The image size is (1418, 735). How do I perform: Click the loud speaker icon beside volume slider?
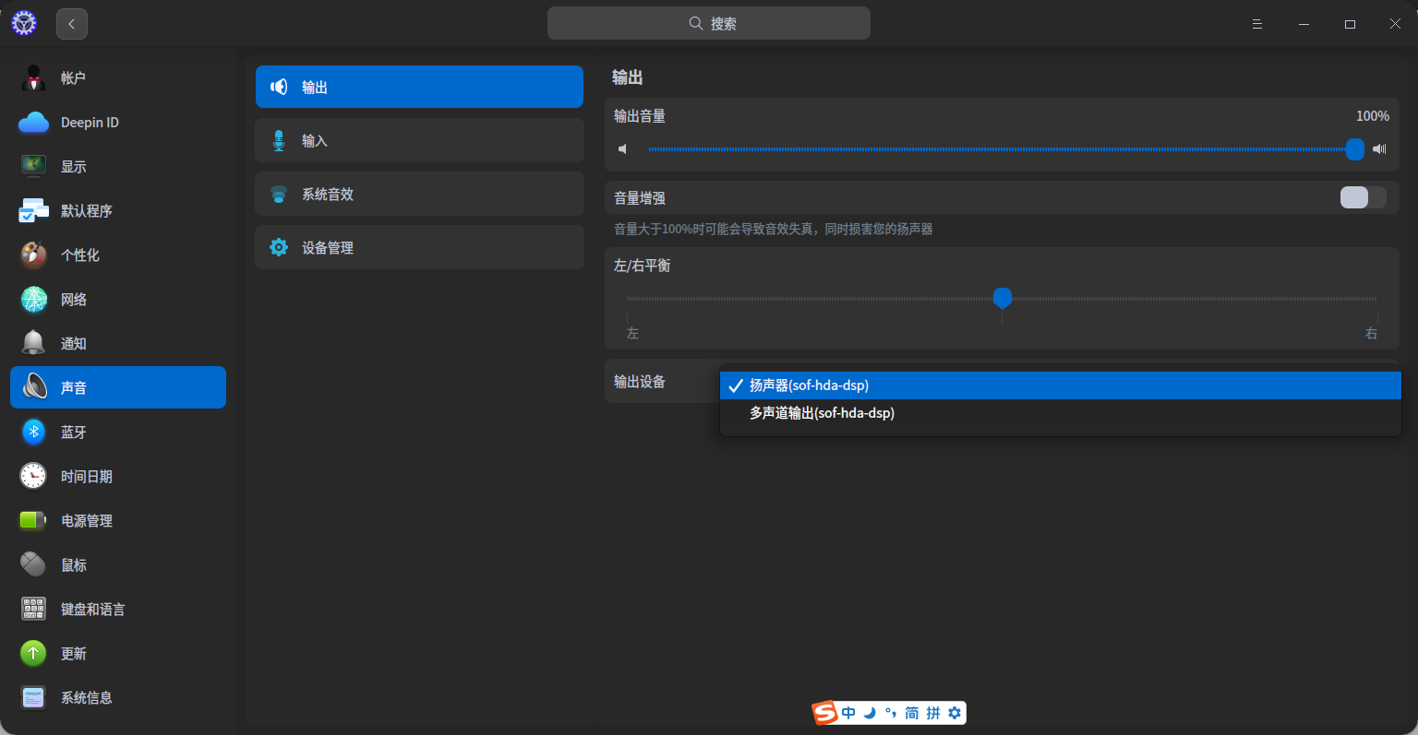[x=1380, y=149]
